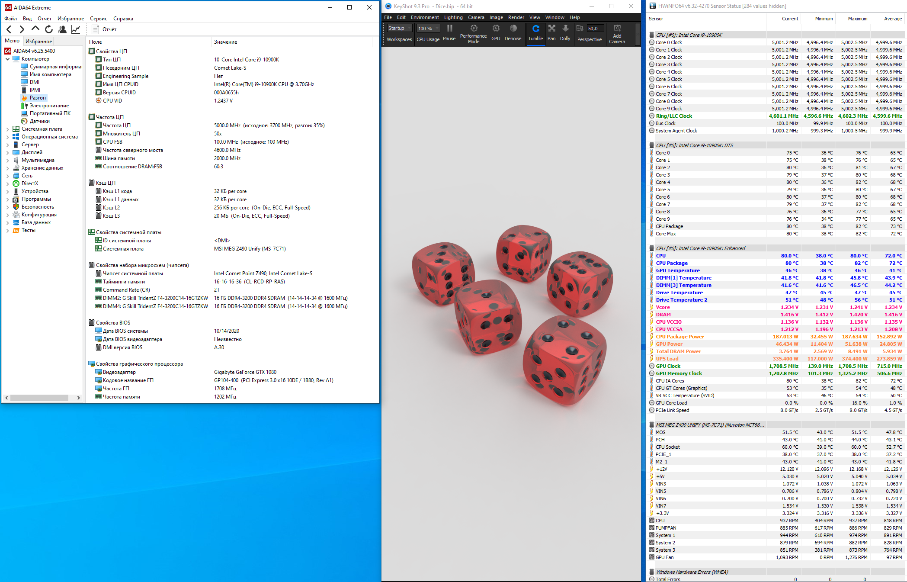Image resolution: width=907 pixels, height=582 pixels.
Task: Pause the KeyShot real-time render
Action: (x=449, y=32)
